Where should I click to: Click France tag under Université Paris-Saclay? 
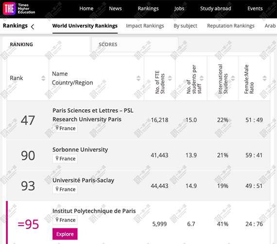[65, 189]
